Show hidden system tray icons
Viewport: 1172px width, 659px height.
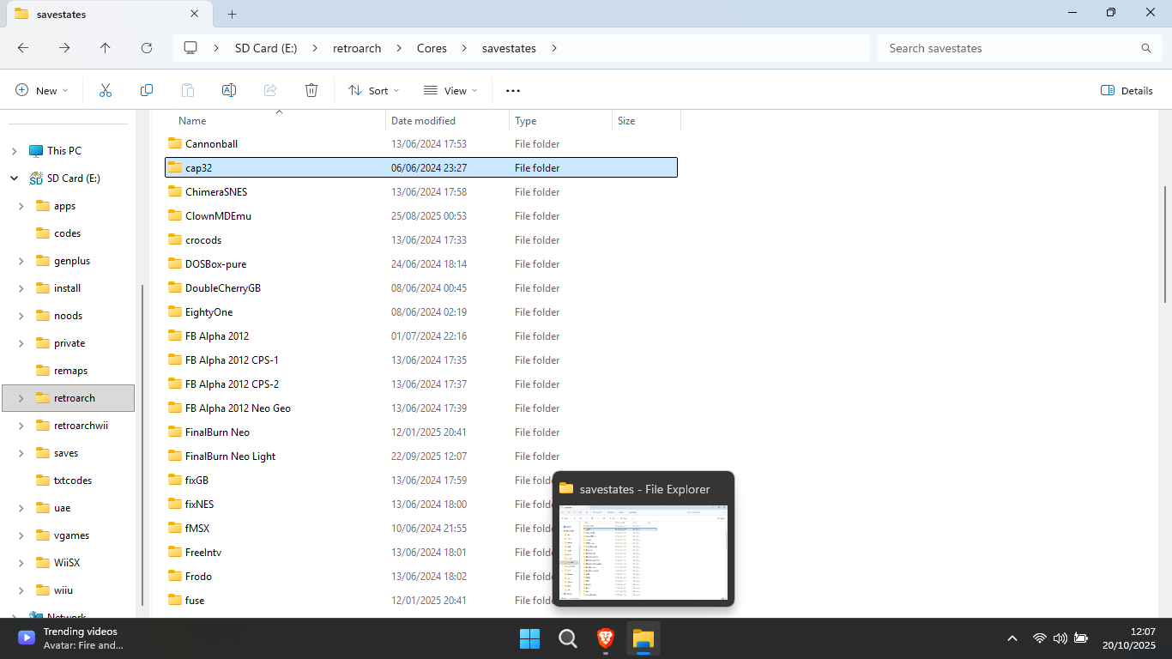click(x=1012, y=638)
